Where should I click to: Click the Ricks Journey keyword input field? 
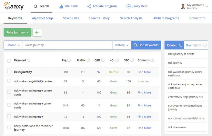coord(67,45)
